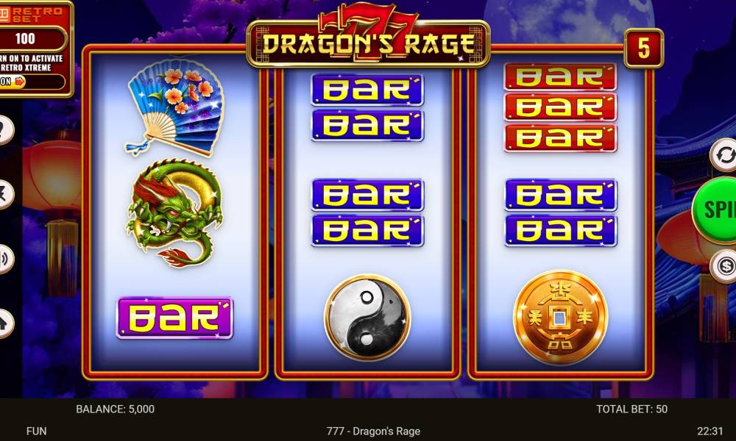Image resolution: width=736 pixels, height=441 pixels.
Task: Select the yin-yang symbol on middle reel
Action: (x=367, y=318)
